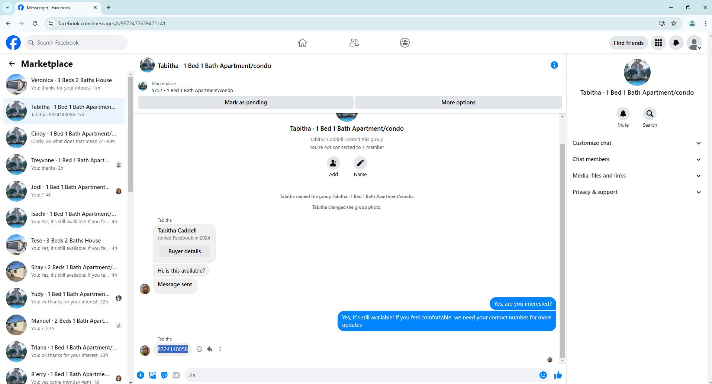Open Veronica 3 Beds 2 Baths House chat
The height and width of the screenshot is (384, 712).
click(64, 84)
